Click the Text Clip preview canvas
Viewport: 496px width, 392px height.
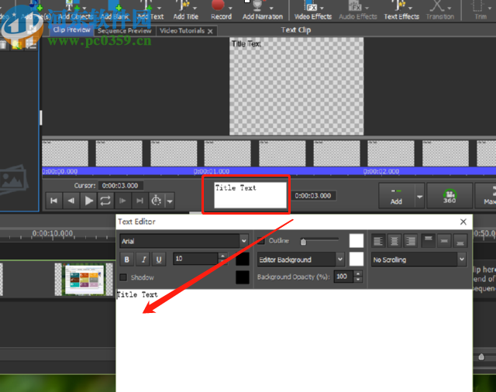point(296,86)
